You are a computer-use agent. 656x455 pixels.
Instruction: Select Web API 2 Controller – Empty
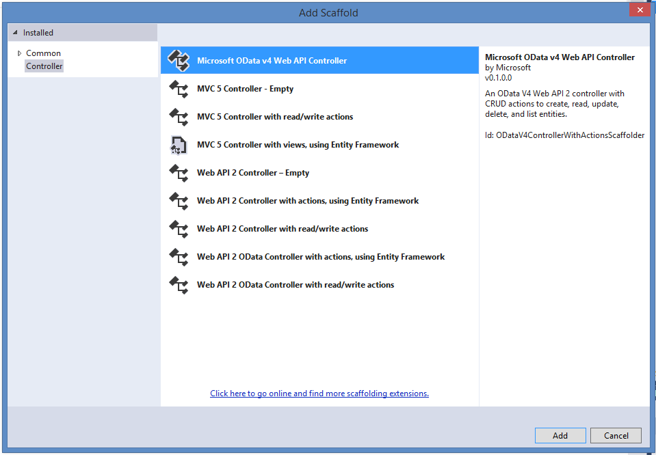click(x=319, y=173)
